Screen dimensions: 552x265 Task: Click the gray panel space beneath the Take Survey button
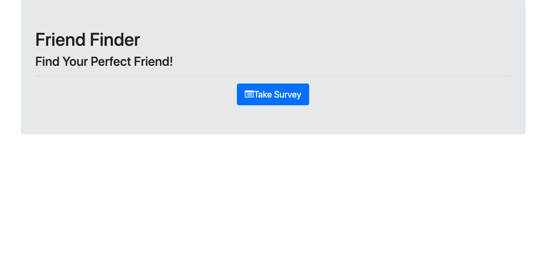pyautogui.click(x=273, y=120)
